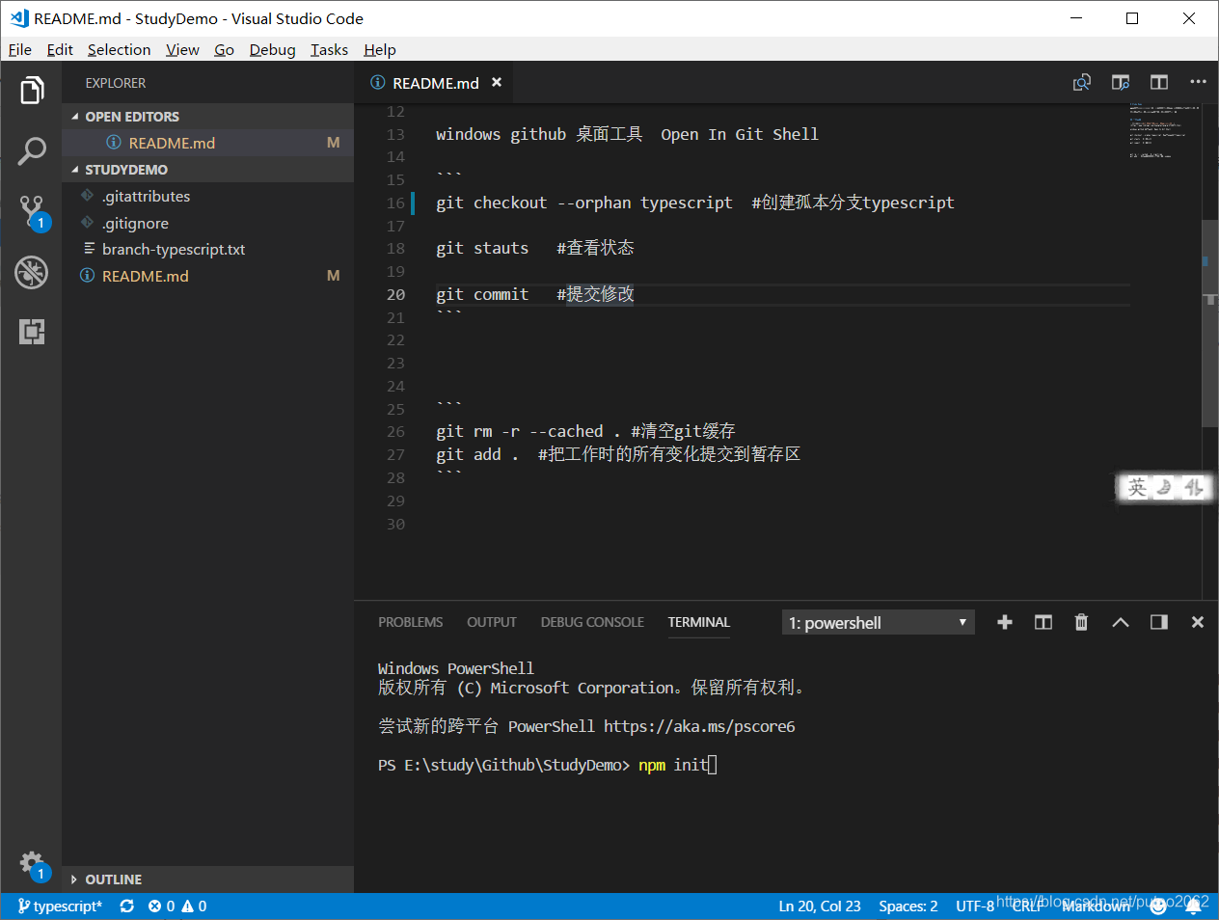Open the Go menu
1219x920 pixels.
224,49
